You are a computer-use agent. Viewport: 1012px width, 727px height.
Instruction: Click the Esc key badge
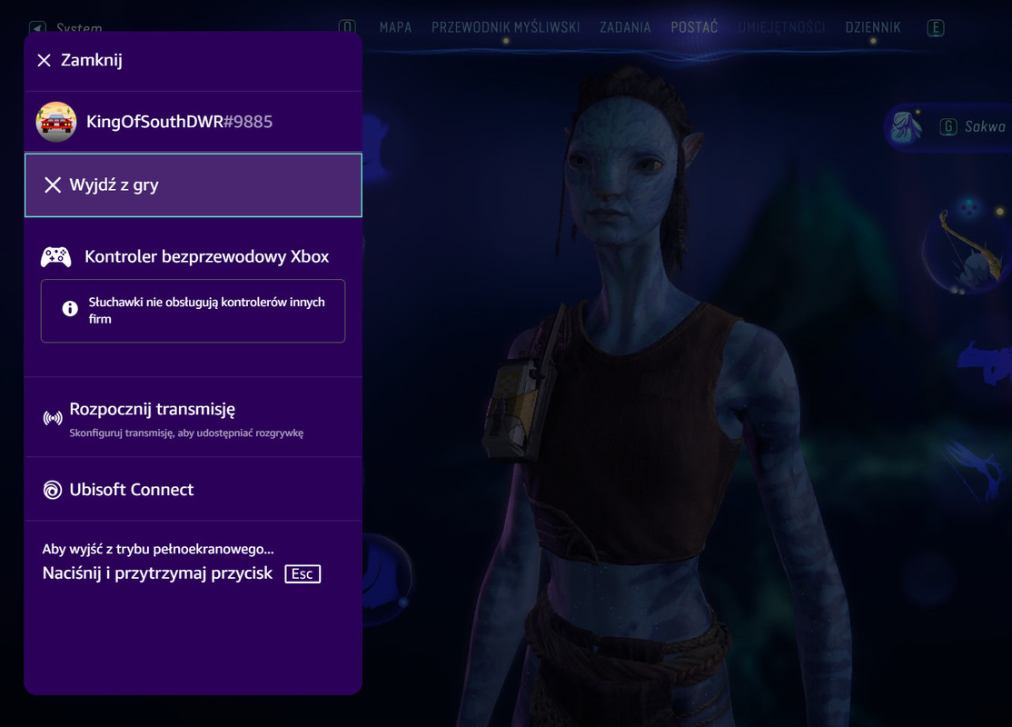(303, 574)
